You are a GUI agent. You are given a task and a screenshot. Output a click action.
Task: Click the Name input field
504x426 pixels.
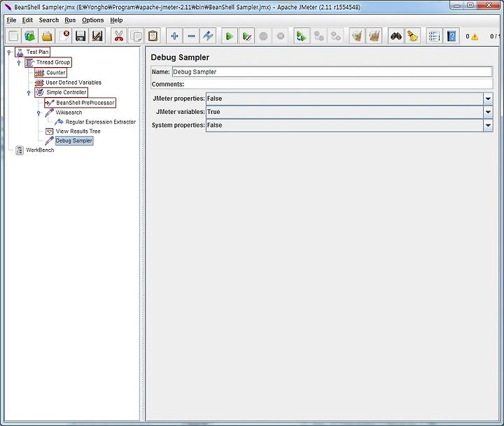332,72
